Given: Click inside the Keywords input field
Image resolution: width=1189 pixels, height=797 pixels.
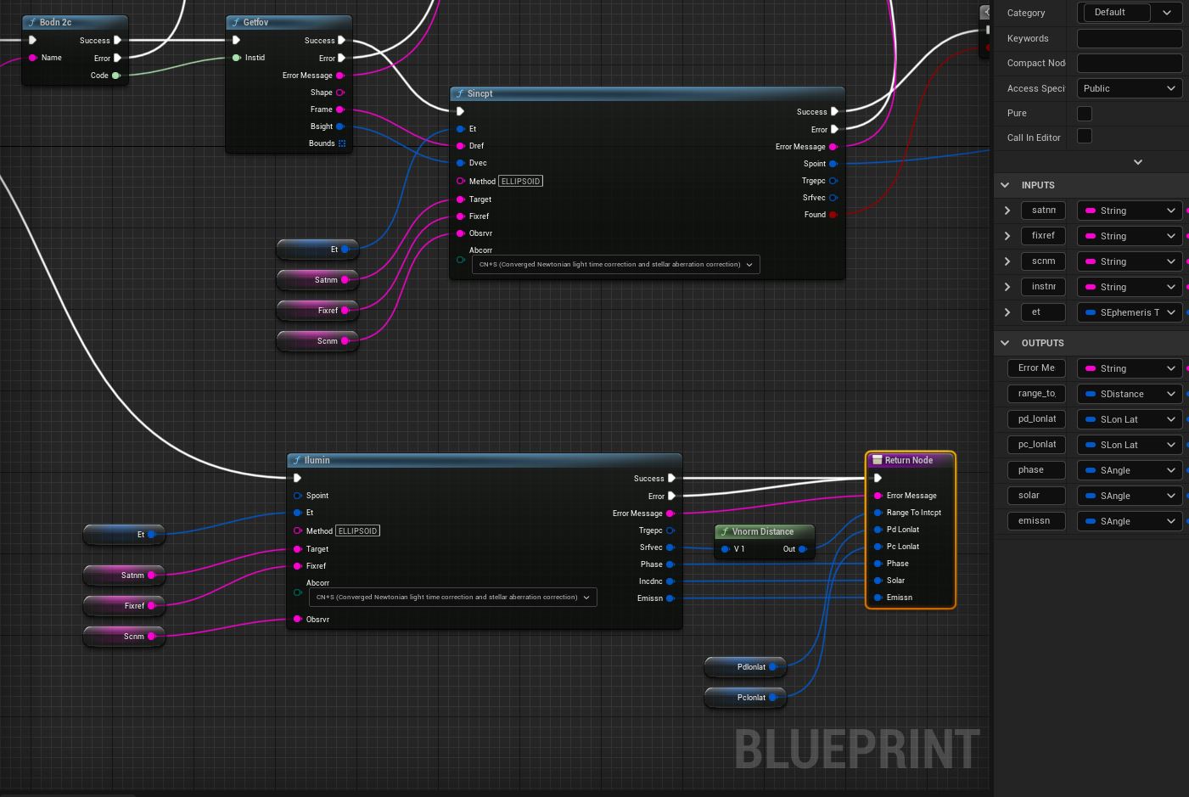Looking at the screenshot, I should pos(1129,38).
